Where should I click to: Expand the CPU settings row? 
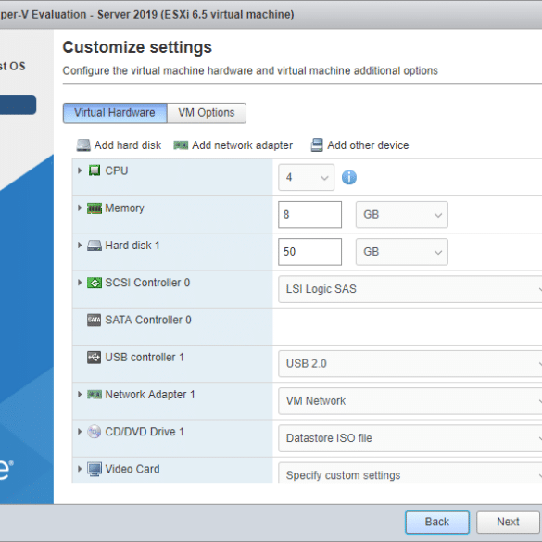pyautogui.click(x=80, y=170)
